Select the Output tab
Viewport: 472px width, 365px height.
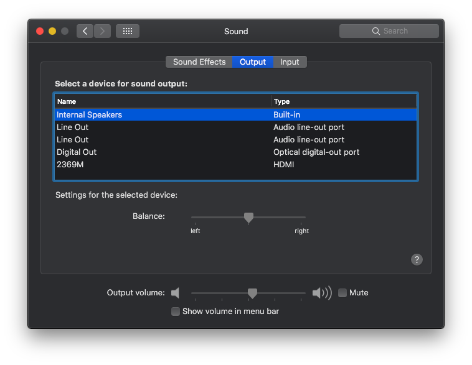[x=253, y=62]
